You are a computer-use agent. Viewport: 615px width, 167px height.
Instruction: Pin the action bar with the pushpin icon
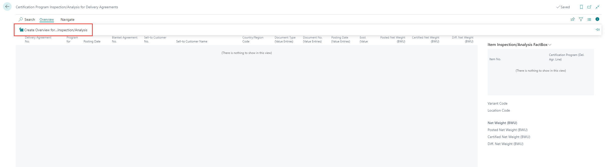[x=597, y=30]
